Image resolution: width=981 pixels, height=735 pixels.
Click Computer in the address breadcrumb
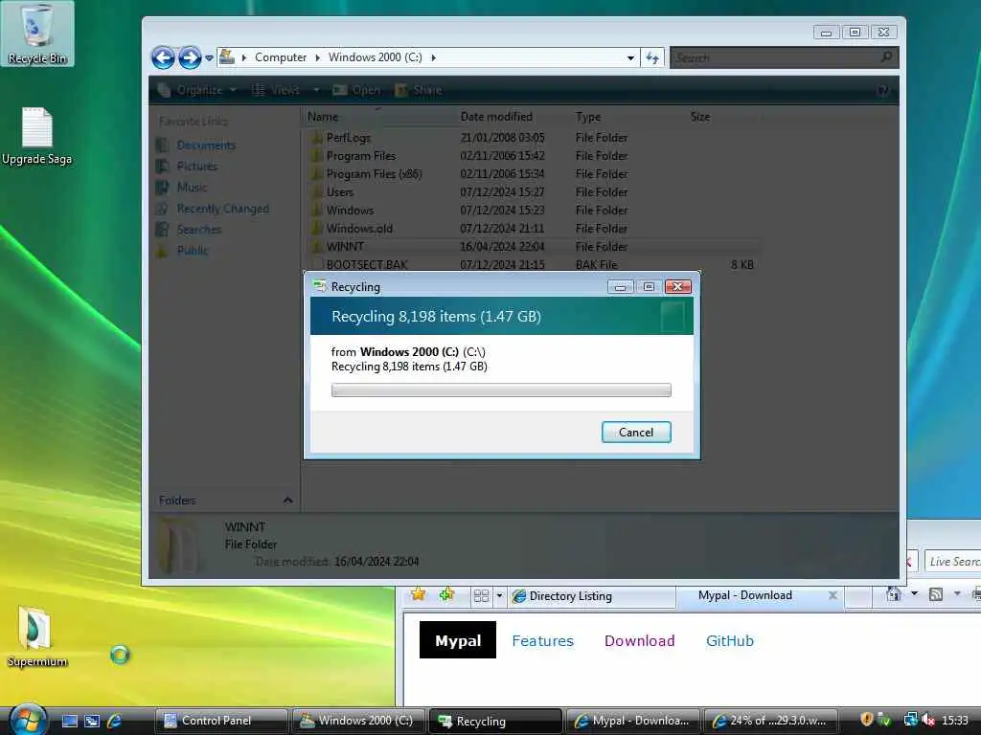(x=281, y=57)
